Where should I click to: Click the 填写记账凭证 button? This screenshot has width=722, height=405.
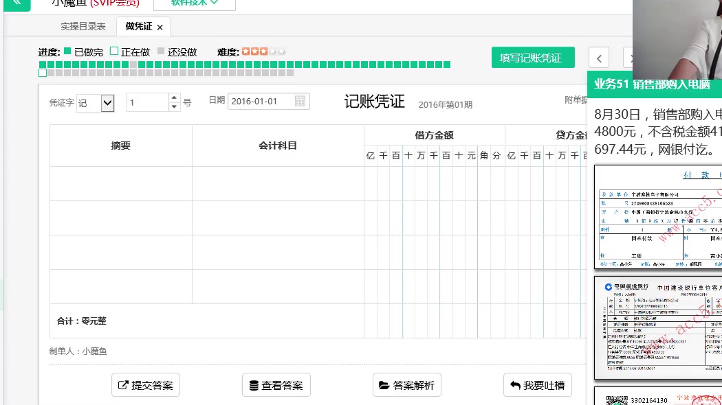533,58
